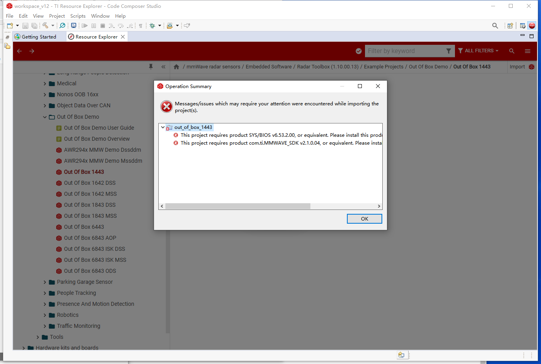Open the Project menu

coord(57,16)
